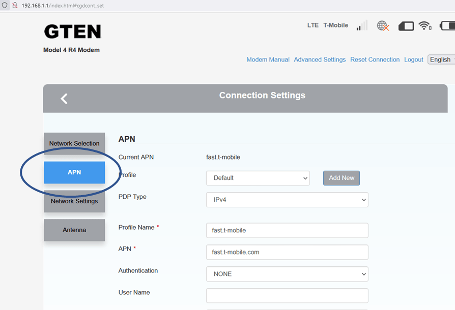Open the Network Settings section
455x310 pixels.
[74, 201]
